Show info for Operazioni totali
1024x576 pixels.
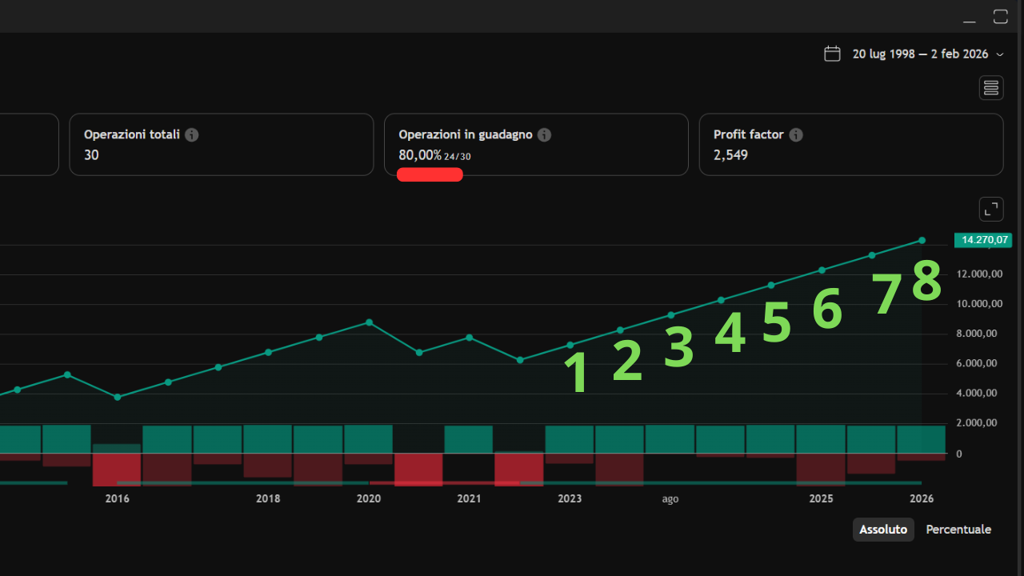coord(192,135)
